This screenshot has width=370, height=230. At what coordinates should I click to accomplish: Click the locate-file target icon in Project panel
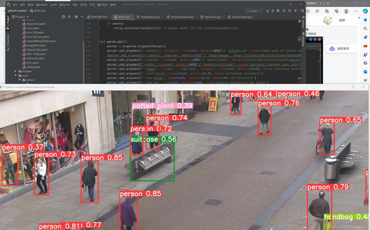tap(63, 17)
